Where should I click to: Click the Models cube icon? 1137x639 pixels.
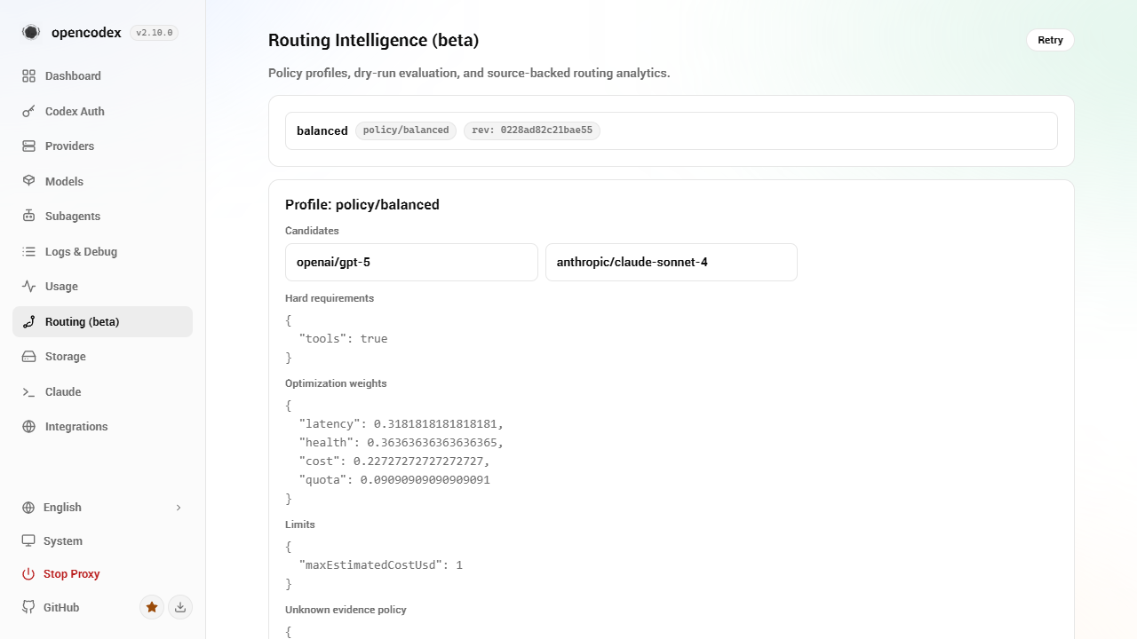(29, 181)
